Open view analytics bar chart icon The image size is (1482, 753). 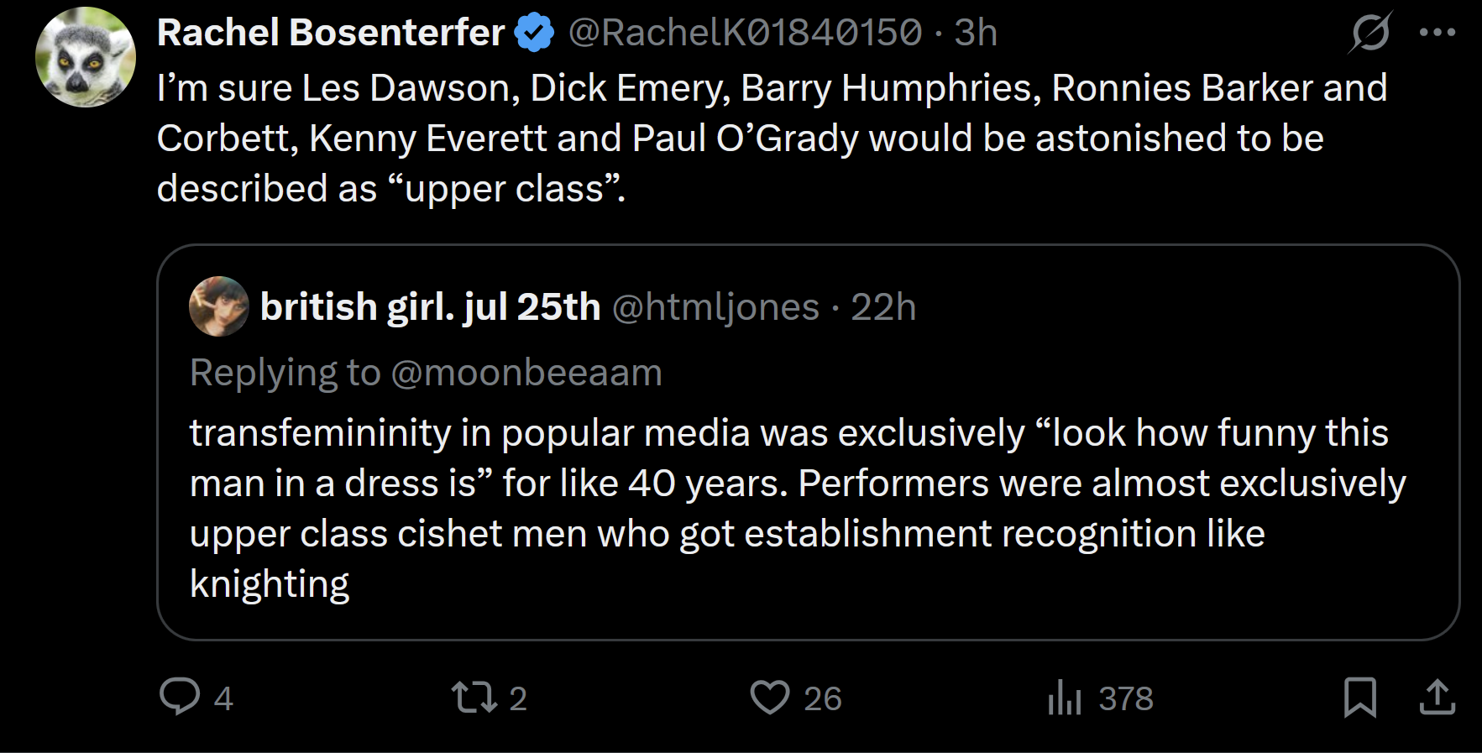1065,698
